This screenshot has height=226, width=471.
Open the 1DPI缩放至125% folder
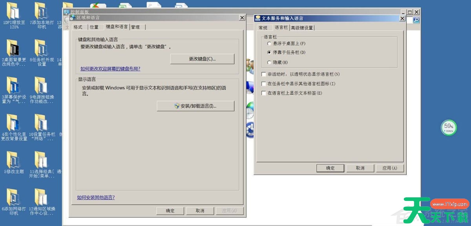coord(14,16)
